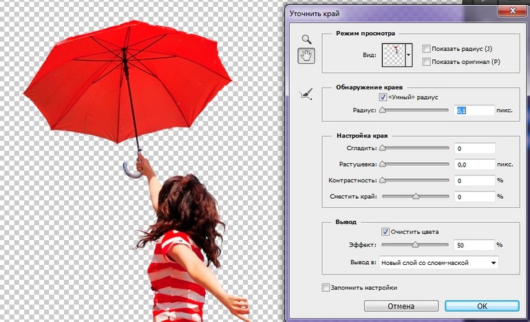Enable the Показать радиус (J) checkbox

click(x=427, y=49)
